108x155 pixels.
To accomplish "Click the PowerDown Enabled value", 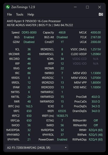I will (x=62, y=139).
